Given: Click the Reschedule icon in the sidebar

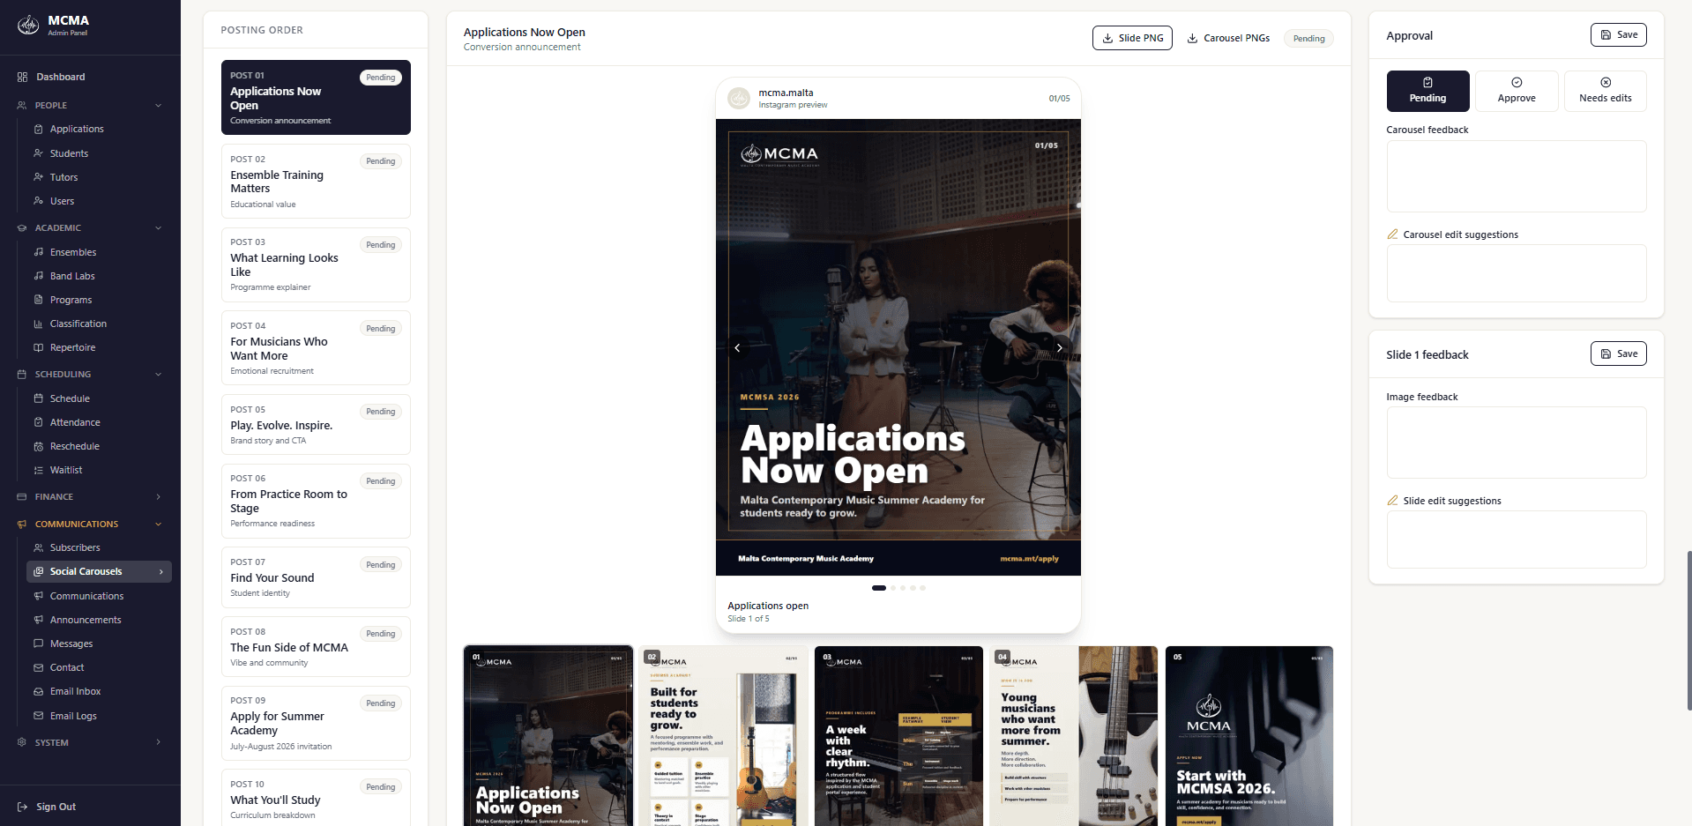Looking at the screenshot, I should (x=38, y=446).
